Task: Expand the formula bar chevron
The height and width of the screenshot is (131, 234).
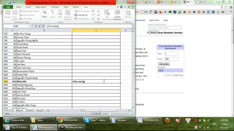Action: click(x=133, y=26)
